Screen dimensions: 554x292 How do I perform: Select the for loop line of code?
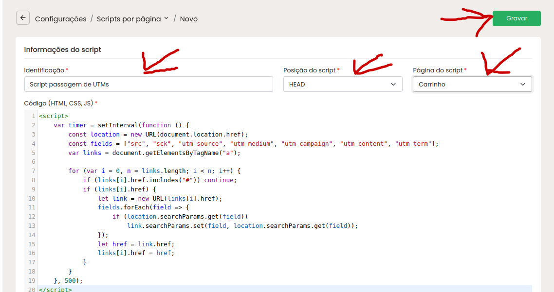(x=154, y=171)
